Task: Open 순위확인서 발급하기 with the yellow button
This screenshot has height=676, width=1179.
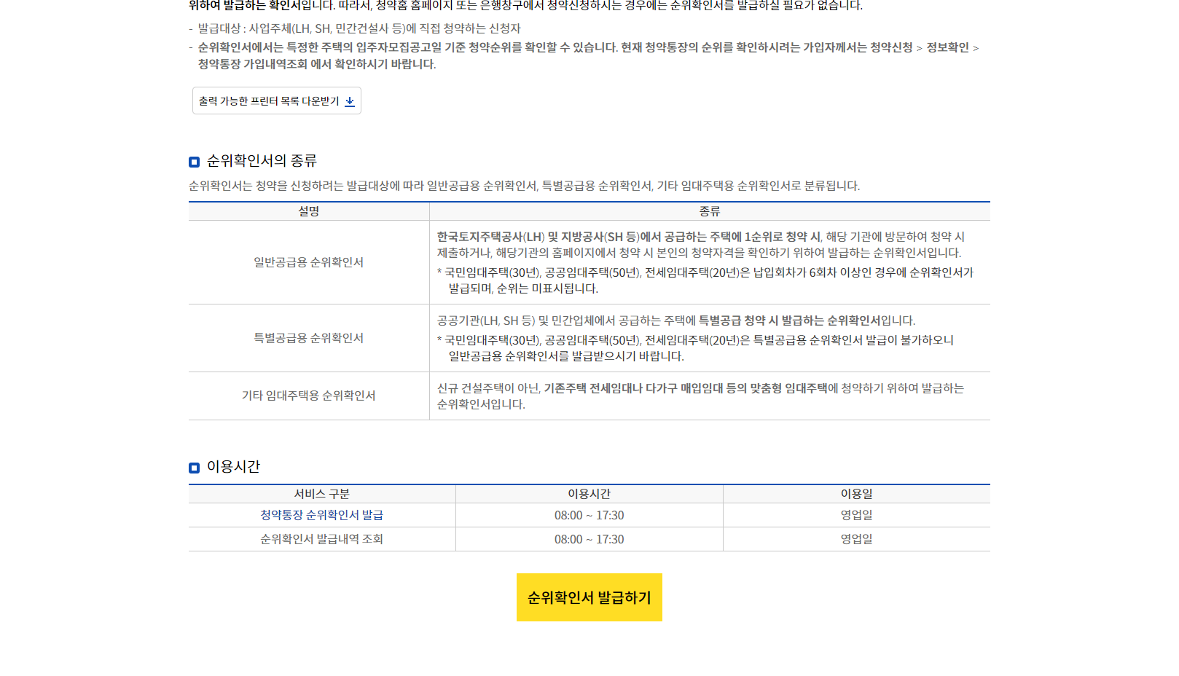Action: click(589, 597)
